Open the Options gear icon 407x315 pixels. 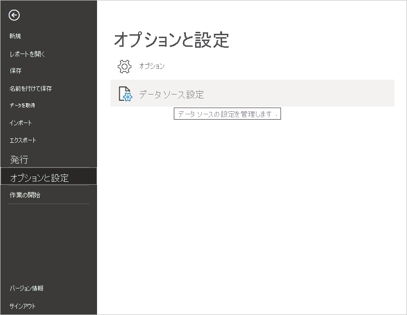click(x=125, y=66)
